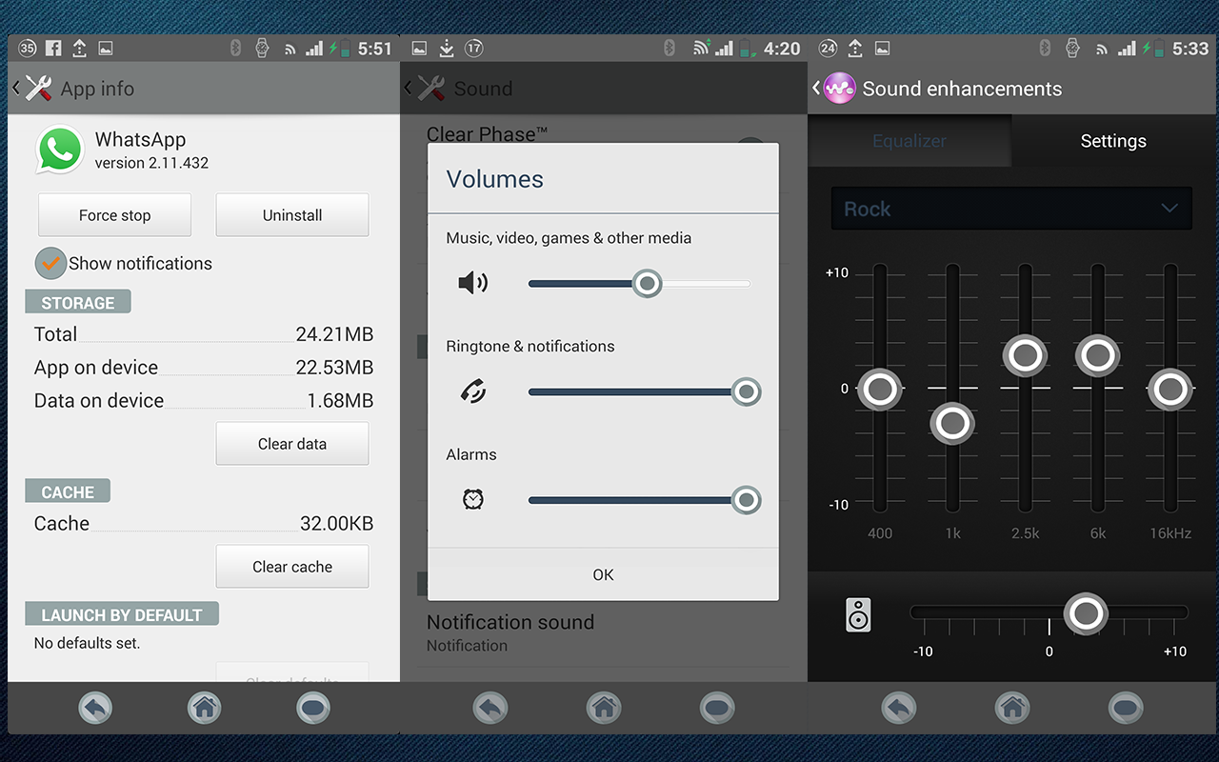Image resolution: width=1219 pixels, height=762 pixels.
Task: Tap the 2.5k equalizer band knob
Action: (1025, 355)
